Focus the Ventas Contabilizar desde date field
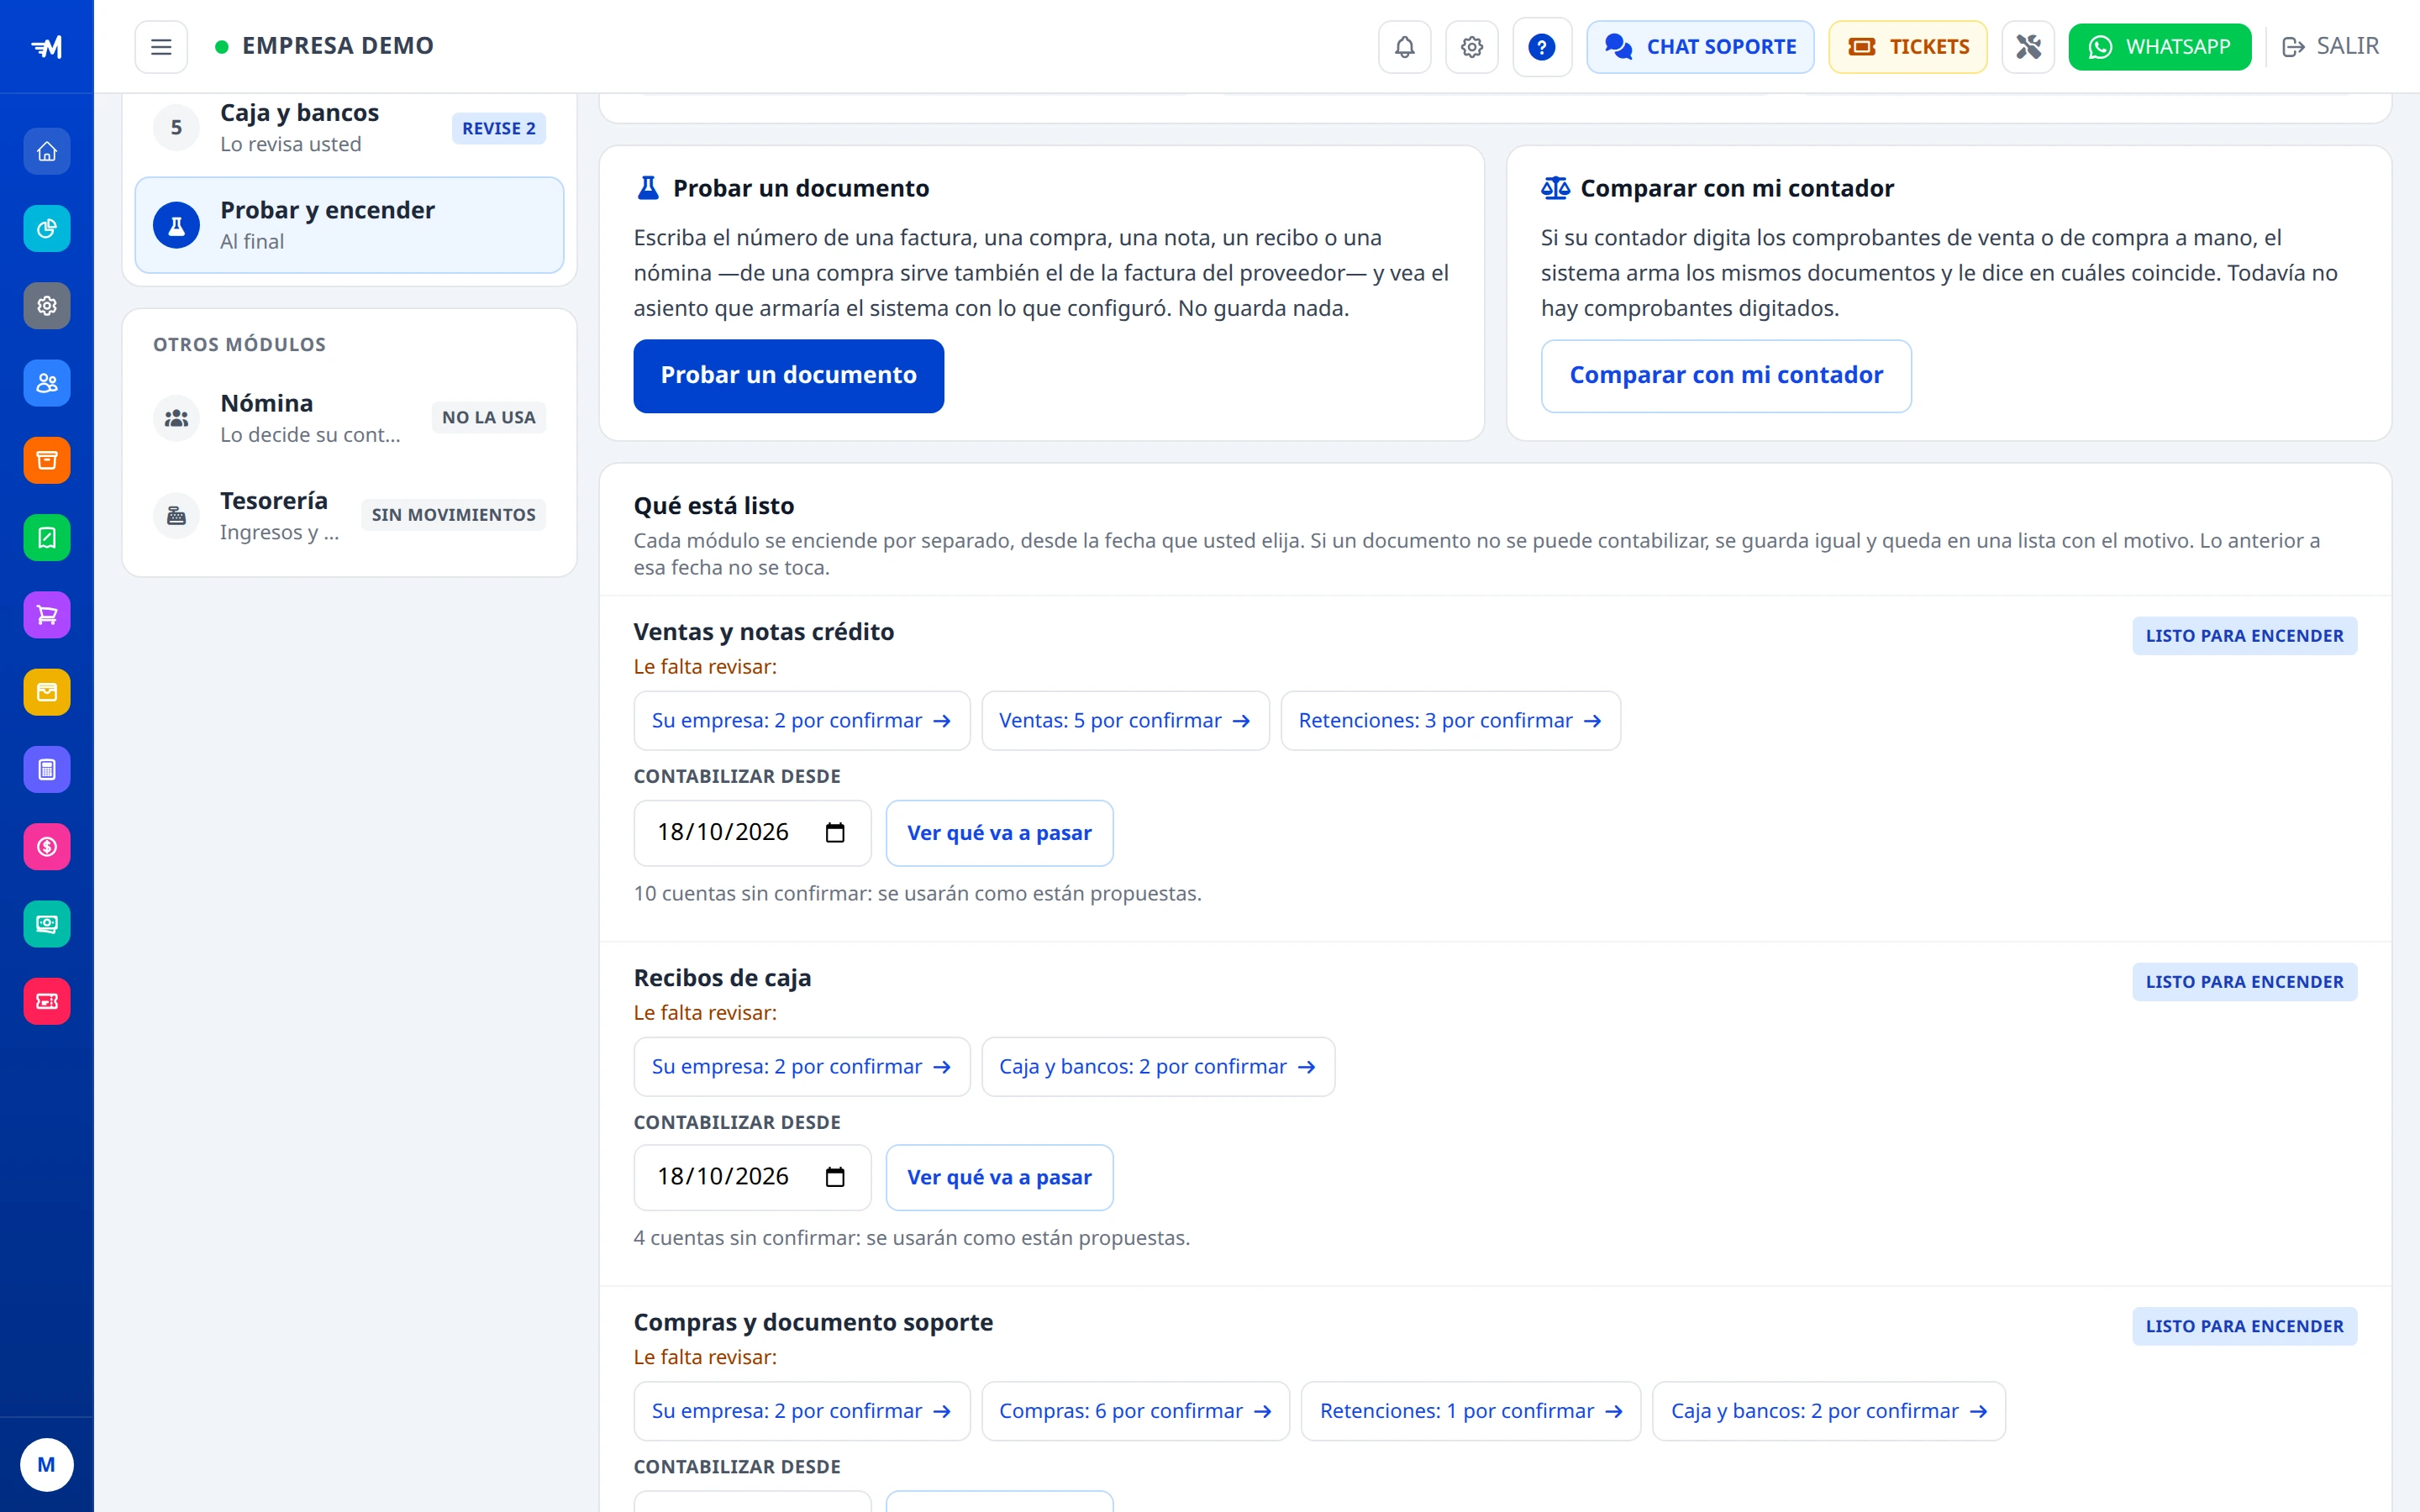 [x=752, y=833]
